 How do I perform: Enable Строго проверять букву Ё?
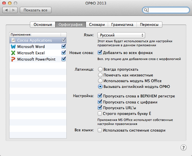click(x=100, y=113)
